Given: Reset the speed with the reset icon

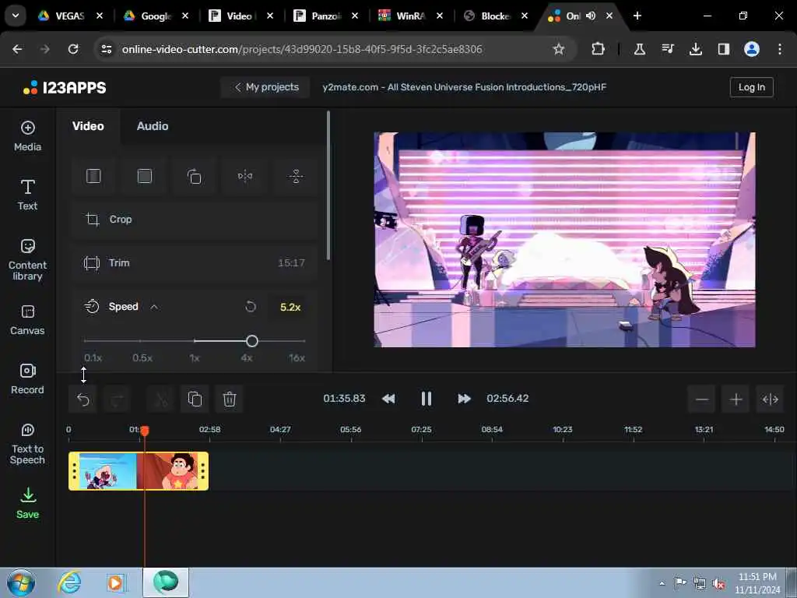Looking at the screenshot, I should click(x=251, y=307).
